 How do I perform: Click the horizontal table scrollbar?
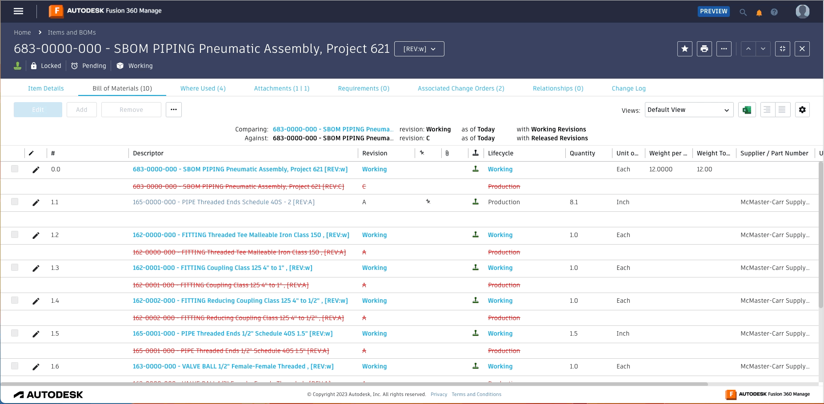click(x=354, y=384)
